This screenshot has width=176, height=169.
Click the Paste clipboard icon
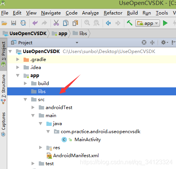click(x=75, y=23)
